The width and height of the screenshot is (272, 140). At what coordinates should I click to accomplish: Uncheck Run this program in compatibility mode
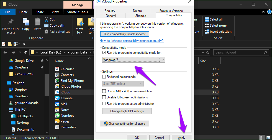[104, 52]
